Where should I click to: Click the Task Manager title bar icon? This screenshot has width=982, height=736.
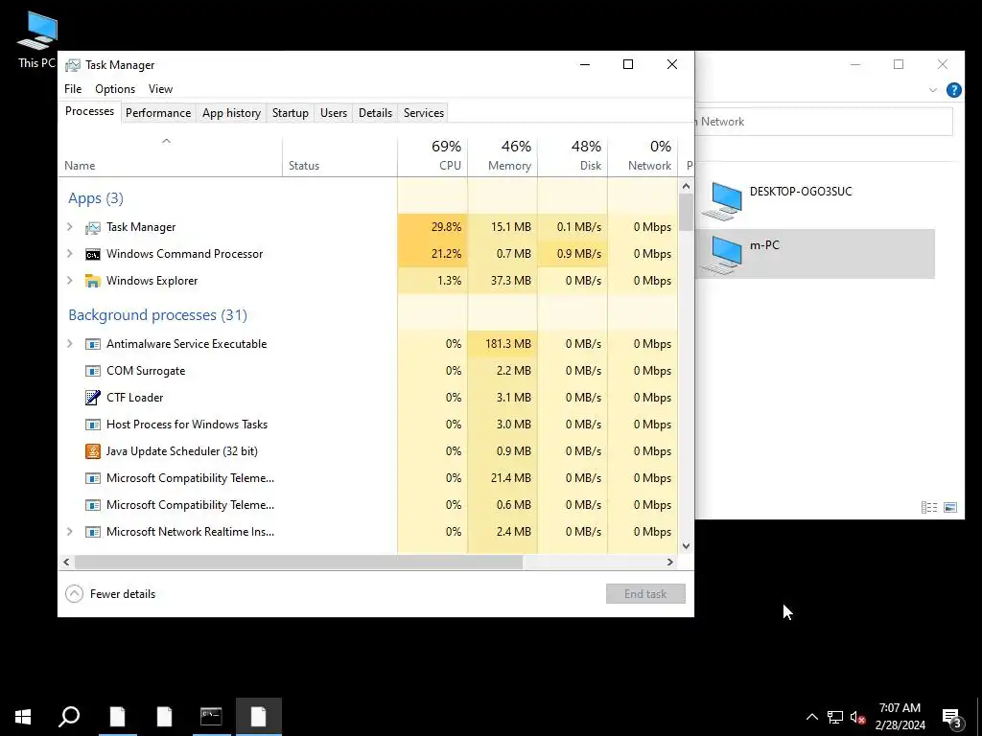click(73, 65)
